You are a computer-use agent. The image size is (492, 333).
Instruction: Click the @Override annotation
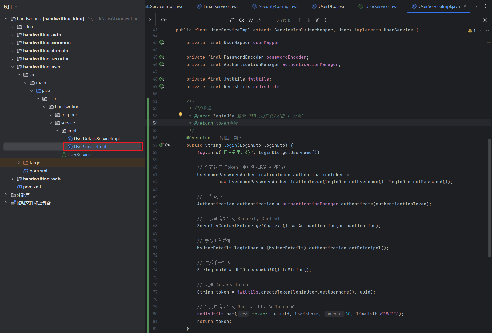(198, 138)
